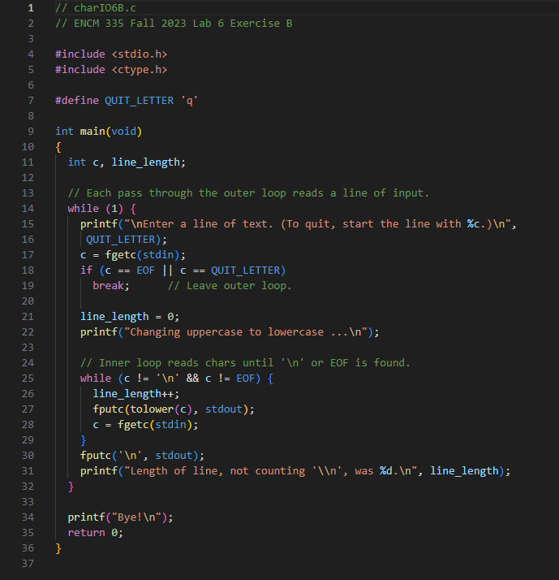Click the comment "Inner loop reads chars until"
The image size is (559, 580).
187,363
